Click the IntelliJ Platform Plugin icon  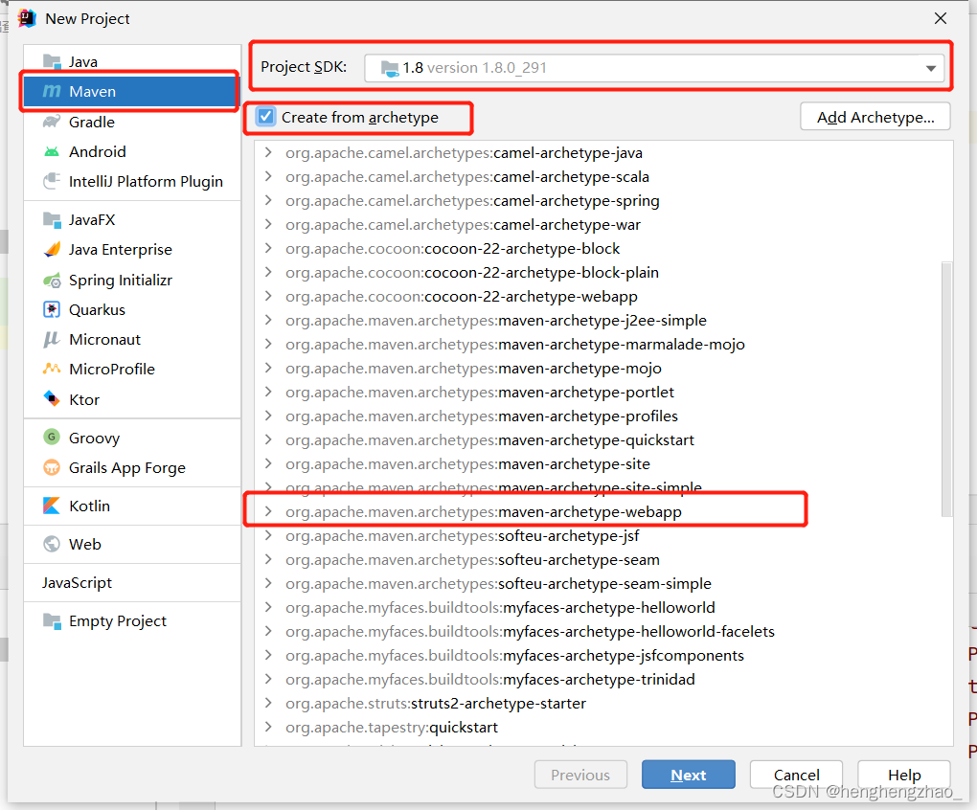52,181
